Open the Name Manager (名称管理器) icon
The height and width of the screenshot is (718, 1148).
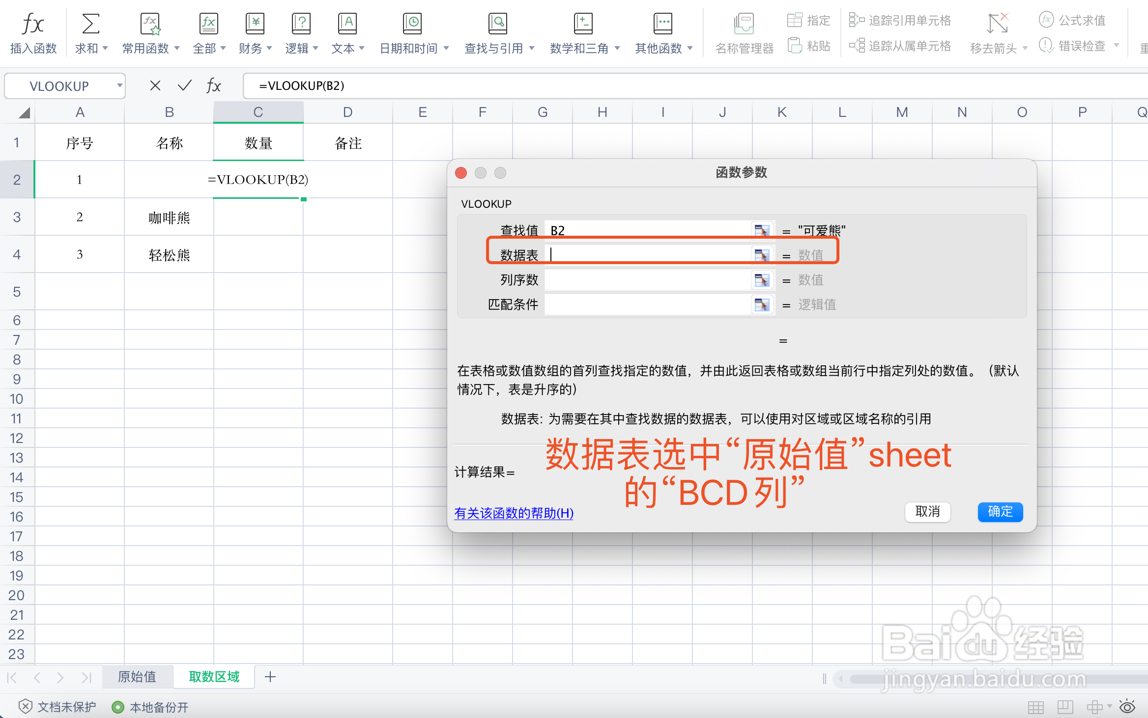coord(744,24)
